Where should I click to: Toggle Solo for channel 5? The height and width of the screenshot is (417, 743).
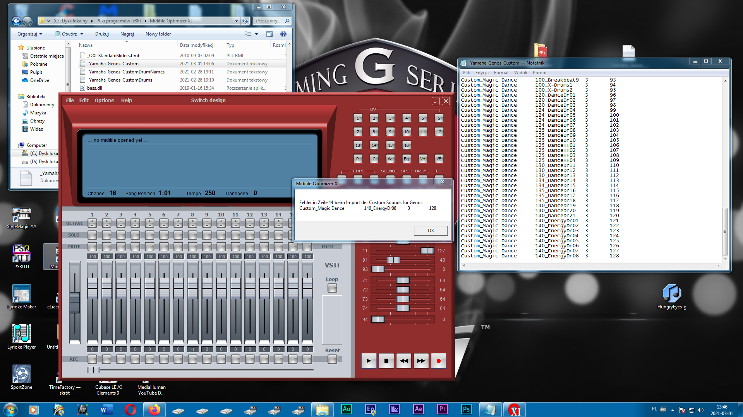point(149,235)
